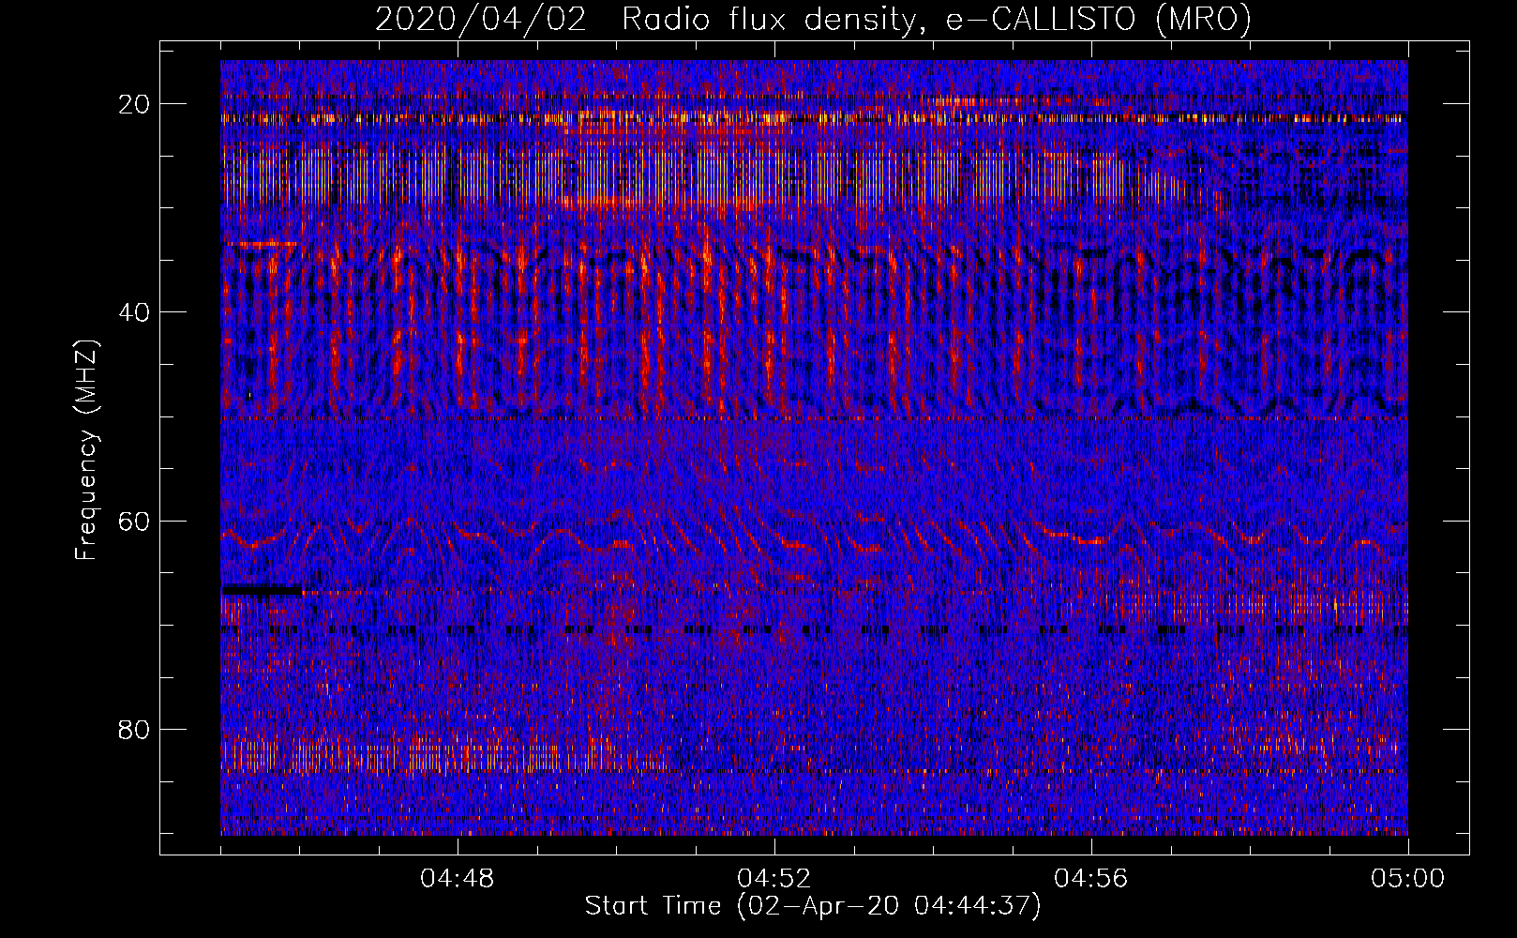Click the 05:00 time tick label
The height and width of the screenshot is (938, 1517).
(1408, 878)
